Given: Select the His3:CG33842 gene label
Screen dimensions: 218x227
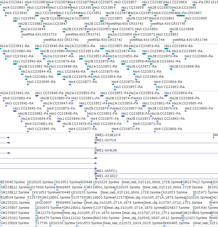Looking at the screenshot, I should (x=16, y=13).
